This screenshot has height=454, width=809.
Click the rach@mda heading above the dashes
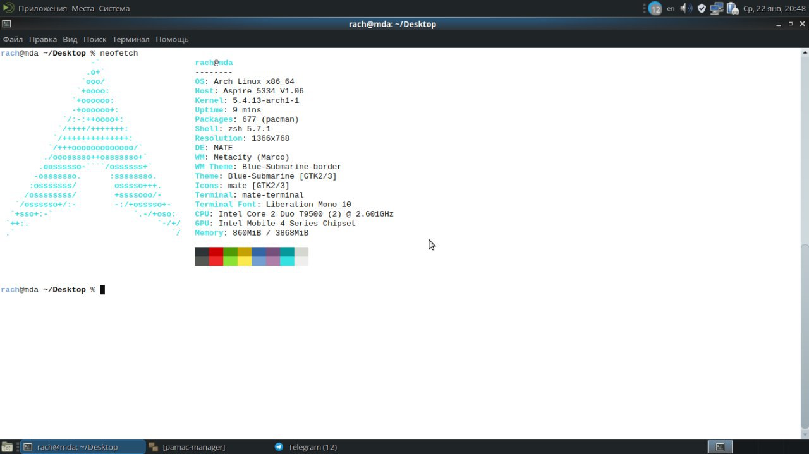coord(214,63)
